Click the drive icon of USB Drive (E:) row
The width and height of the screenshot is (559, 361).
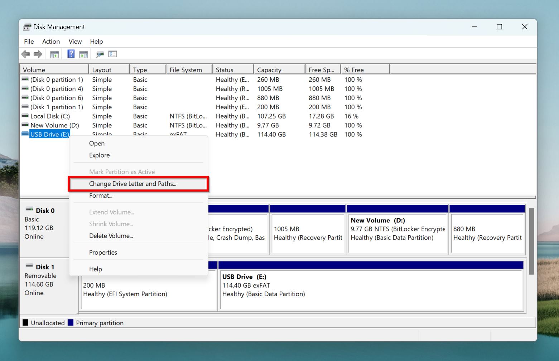click(25, 134)
